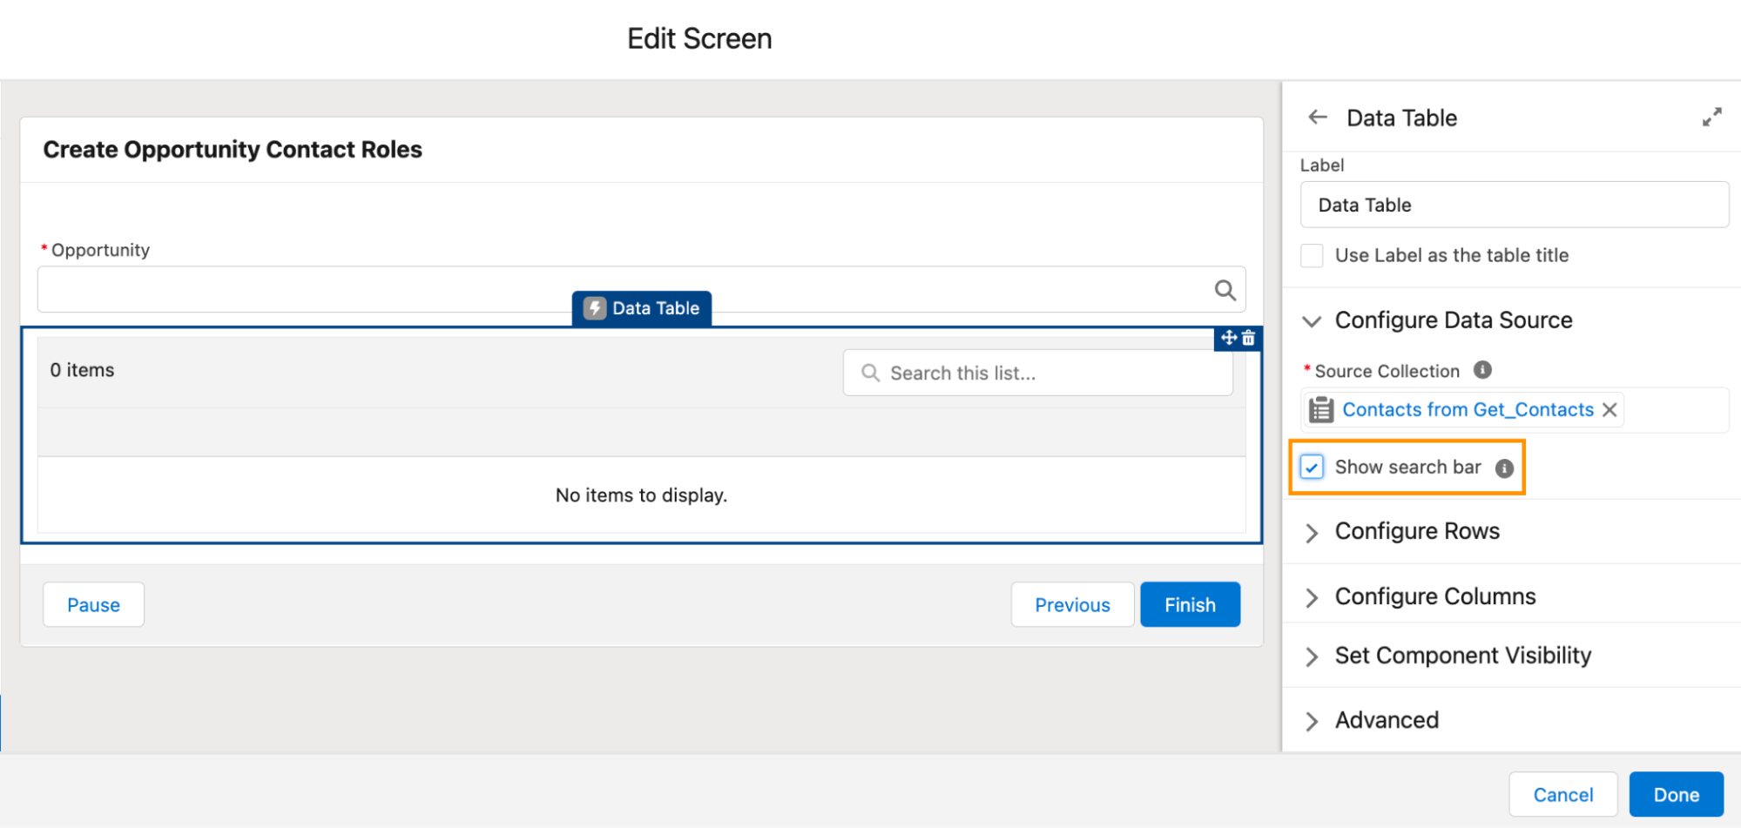1741x828 pixels.
Task: Open the Contacts from Get_Contacts pill
Action: (1468, 409)
